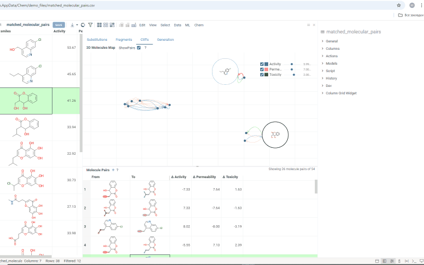424x265 pixels.
Task: Toggle the ShowPairs checkbox
Action: pyautogui.click(x=139, y=48)
